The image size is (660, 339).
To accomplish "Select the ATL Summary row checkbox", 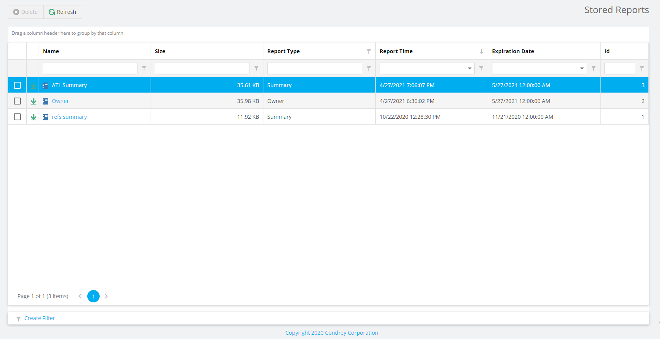I will pyautogui.click(x=17, y=85).
